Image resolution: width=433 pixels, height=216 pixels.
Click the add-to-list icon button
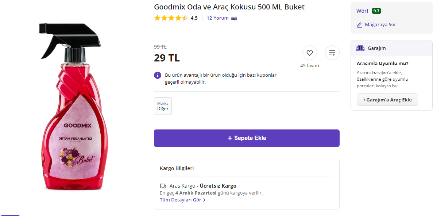[x=332, y=53]
